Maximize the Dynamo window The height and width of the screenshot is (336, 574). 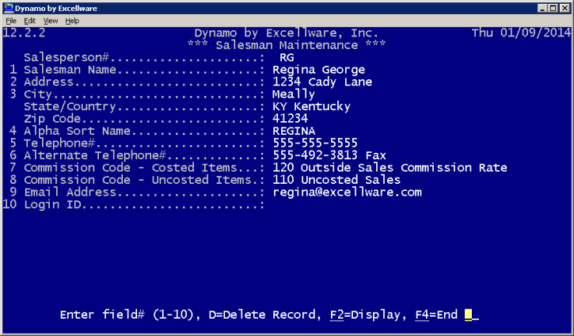click(553, 8)
